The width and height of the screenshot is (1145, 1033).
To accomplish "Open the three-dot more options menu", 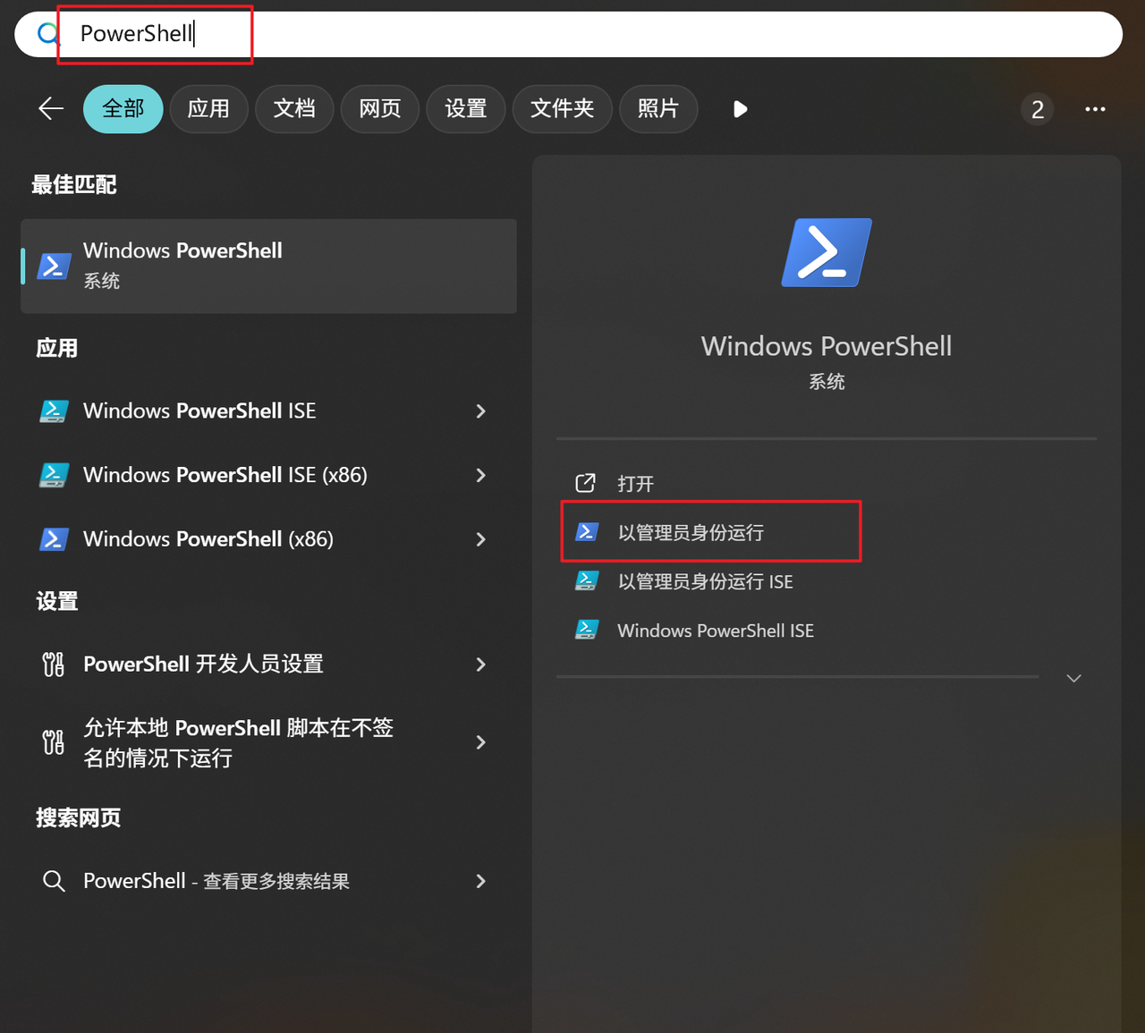I will pyautogui.click(x=1095, y=109).
